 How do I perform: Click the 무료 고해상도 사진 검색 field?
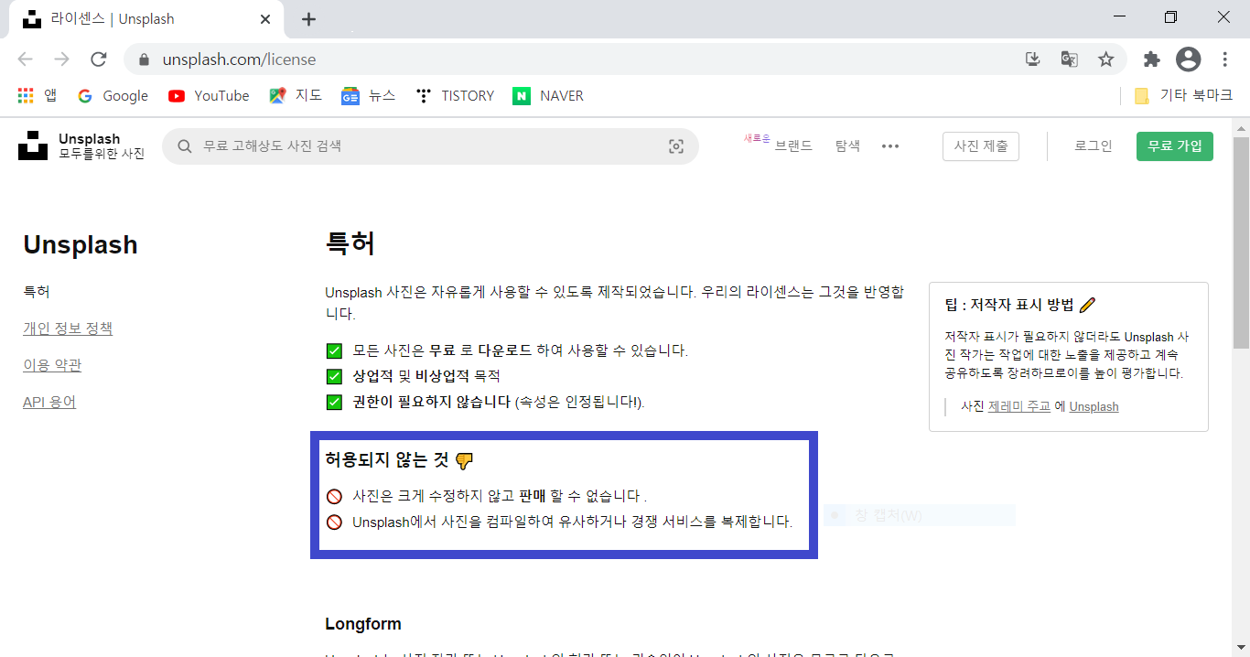click(430, 146)
